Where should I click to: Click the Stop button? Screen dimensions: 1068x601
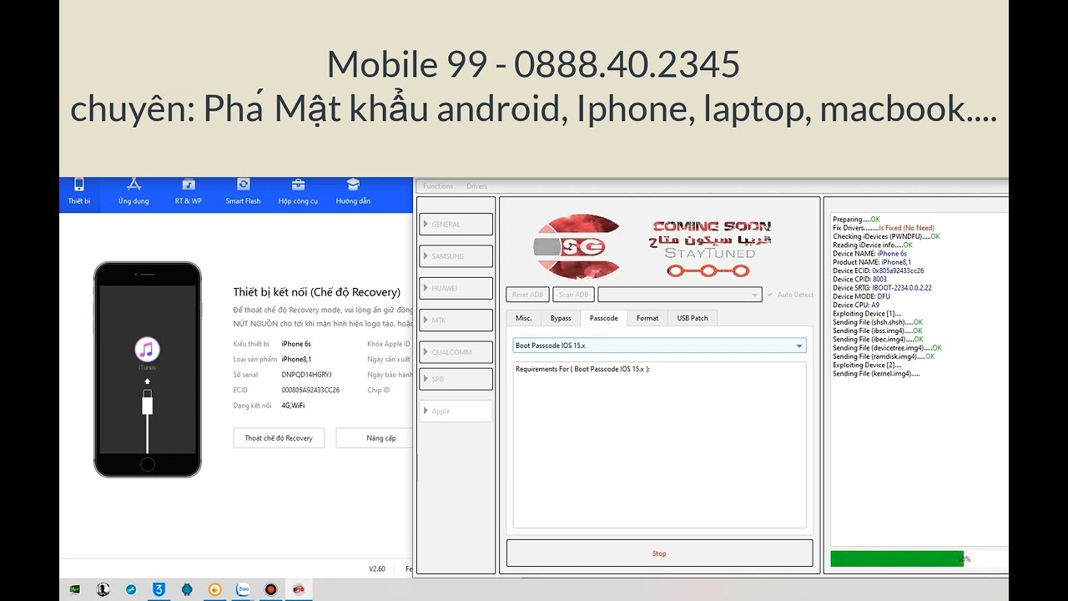659,553
